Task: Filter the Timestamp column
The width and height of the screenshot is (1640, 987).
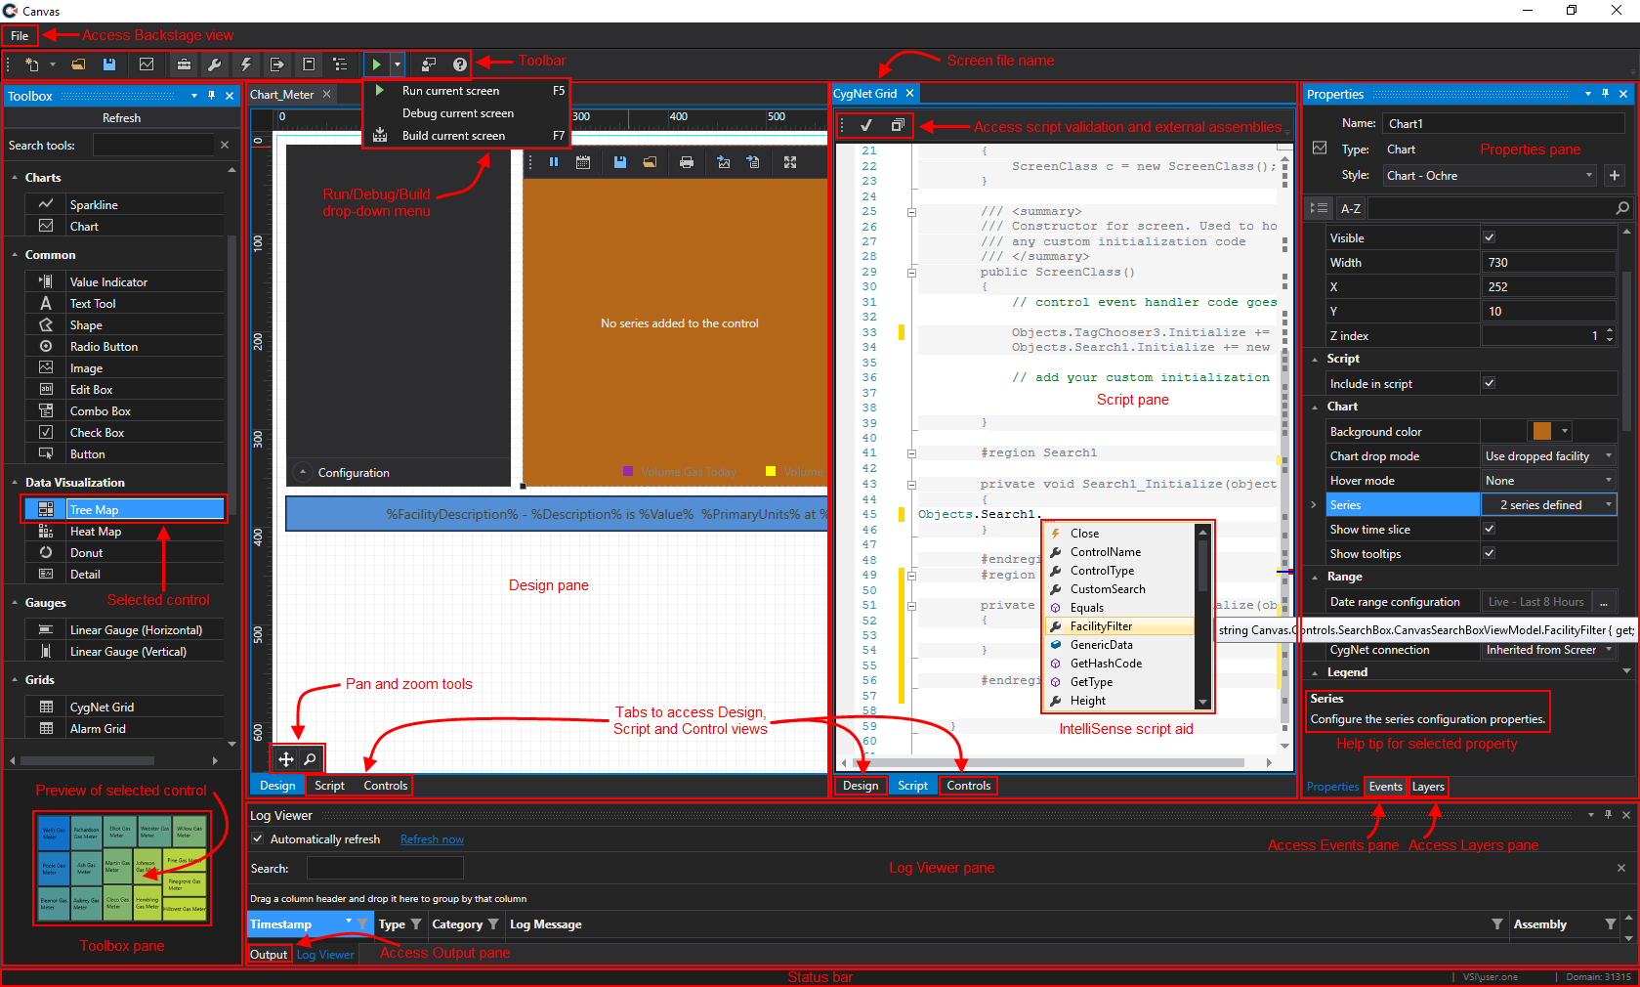Action: tap(362, 924)
